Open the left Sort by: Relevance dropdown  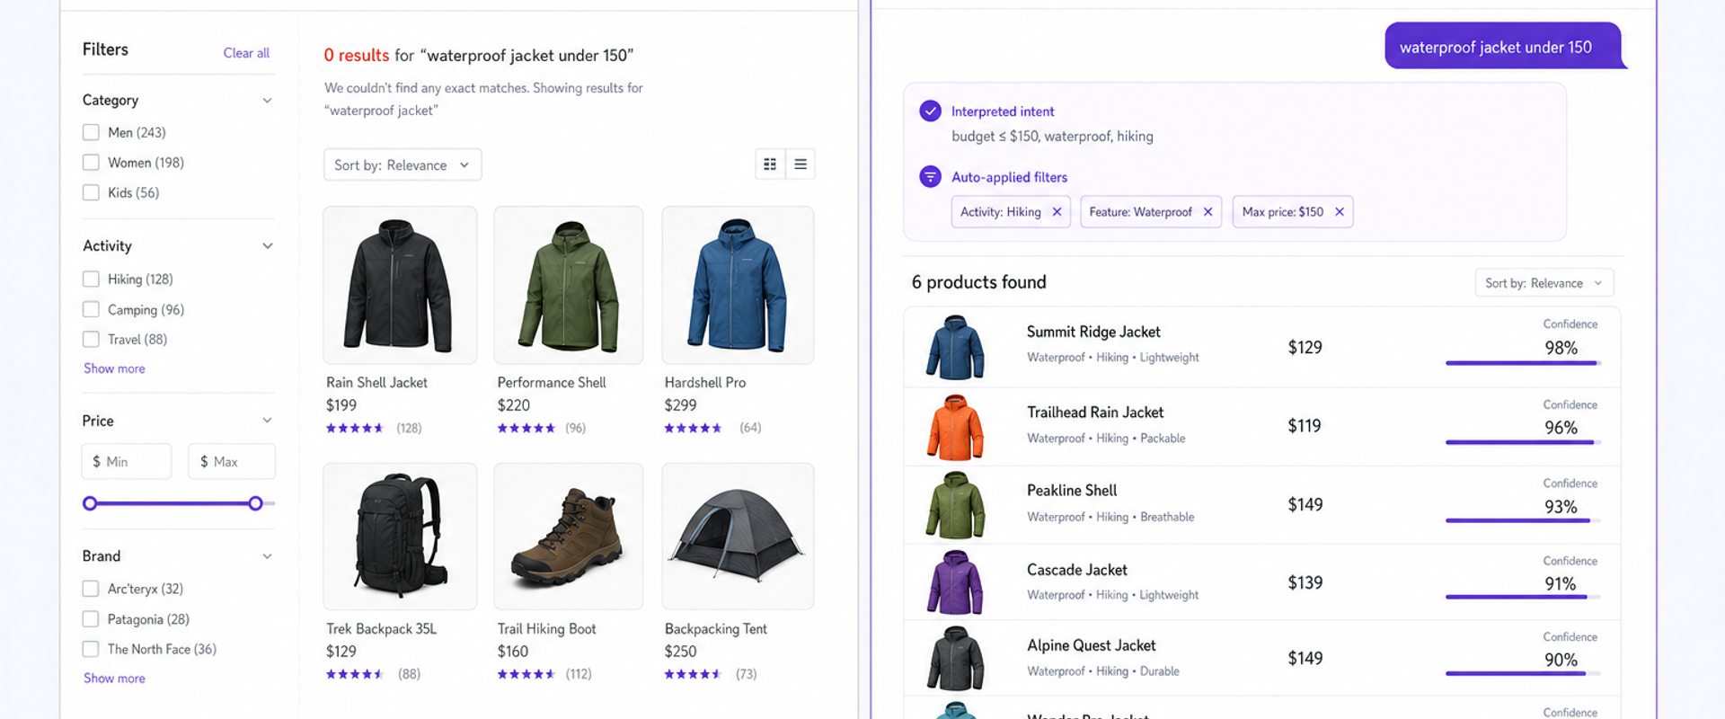point(402,164)
